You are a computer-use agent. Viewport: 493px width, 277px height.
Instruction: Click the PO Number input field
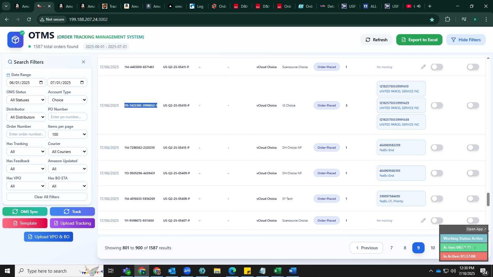click(67, 117)
